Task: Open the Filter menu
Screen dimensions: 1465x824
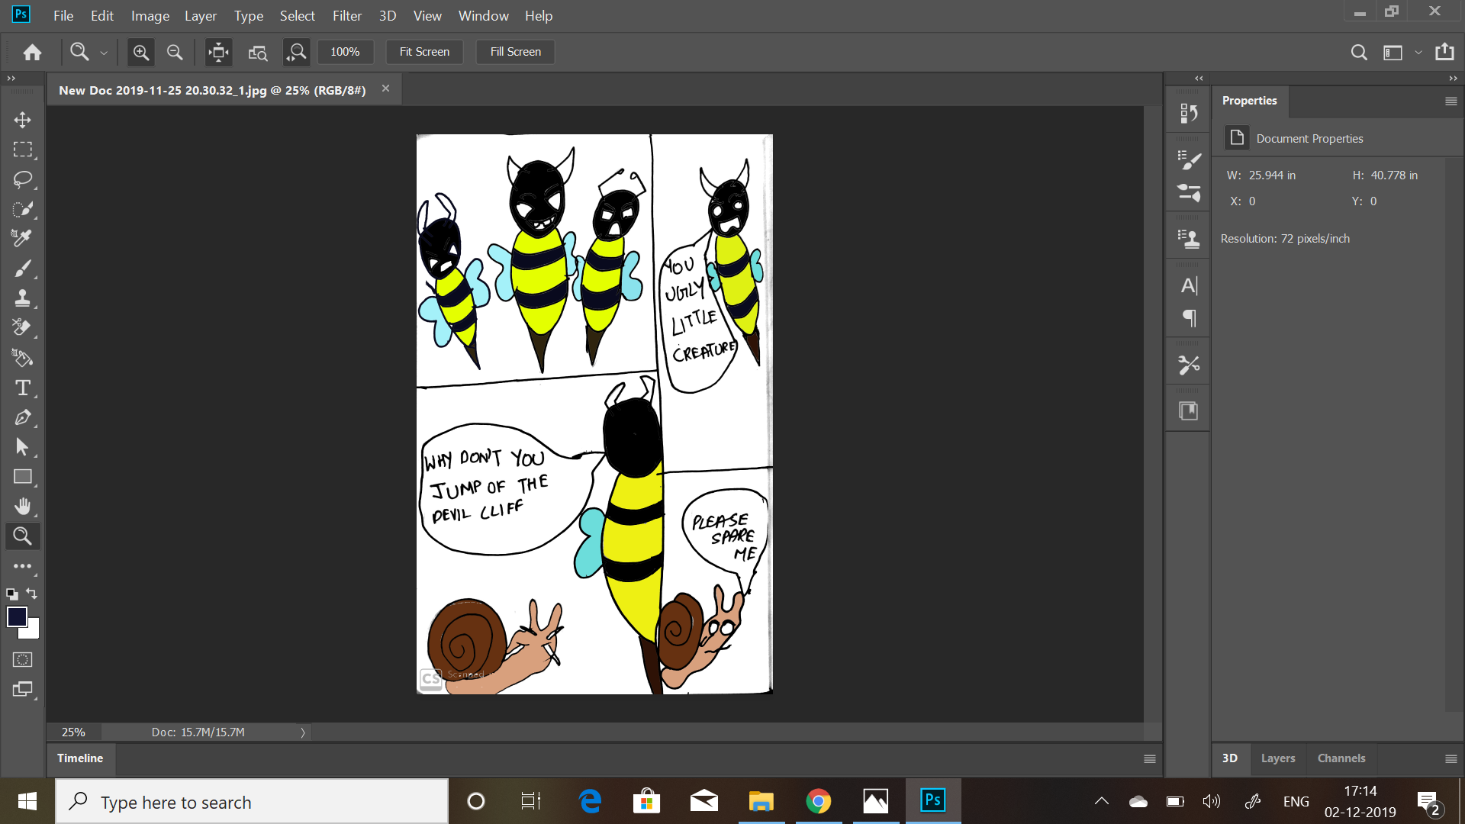Action: click(x=346, y=15)
